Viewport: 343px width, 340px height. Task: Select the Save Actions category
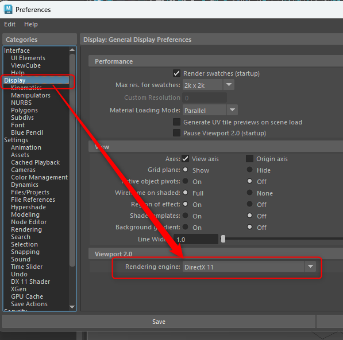point(29,304)
